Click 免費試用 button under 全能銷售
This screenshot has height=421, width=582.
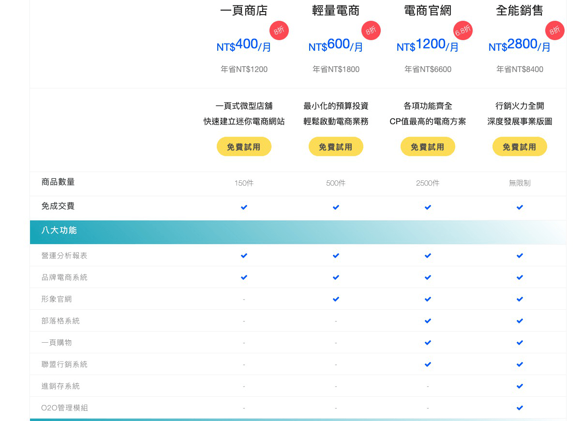(520, 147)
